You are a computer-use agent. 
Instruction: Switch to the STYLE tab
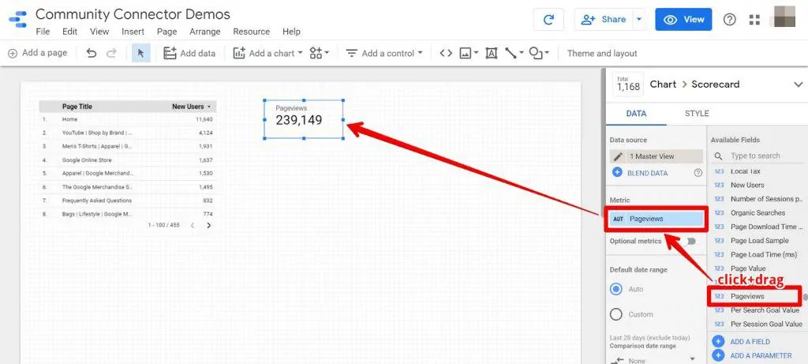pos(697,114)
